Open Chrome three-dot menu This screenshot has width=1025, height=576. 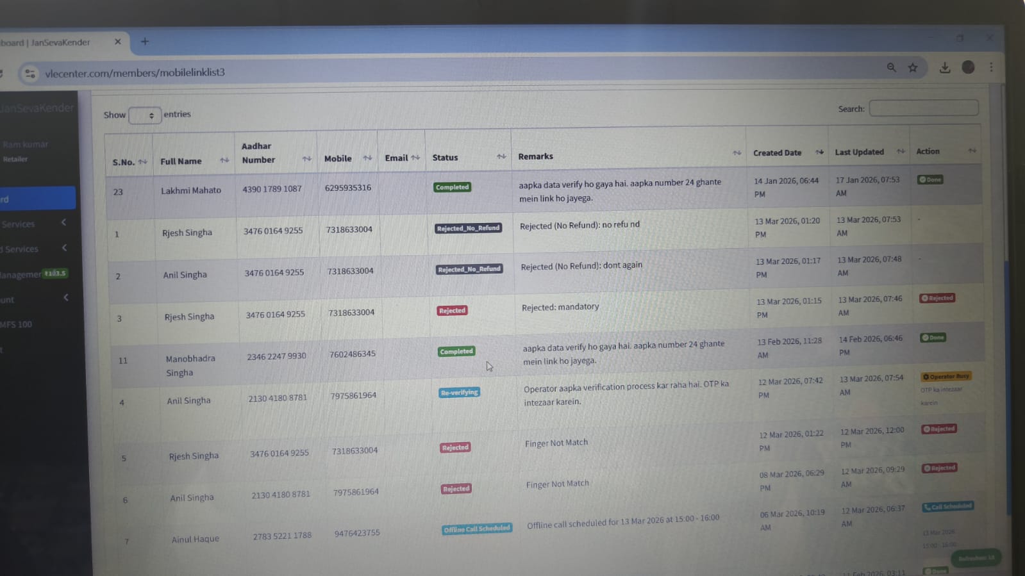tap(991, 67)
